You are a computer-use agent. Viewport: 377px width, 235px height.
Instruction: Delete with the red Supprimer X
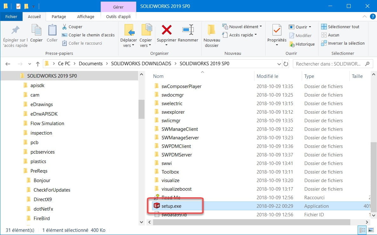tap(167, 30)
